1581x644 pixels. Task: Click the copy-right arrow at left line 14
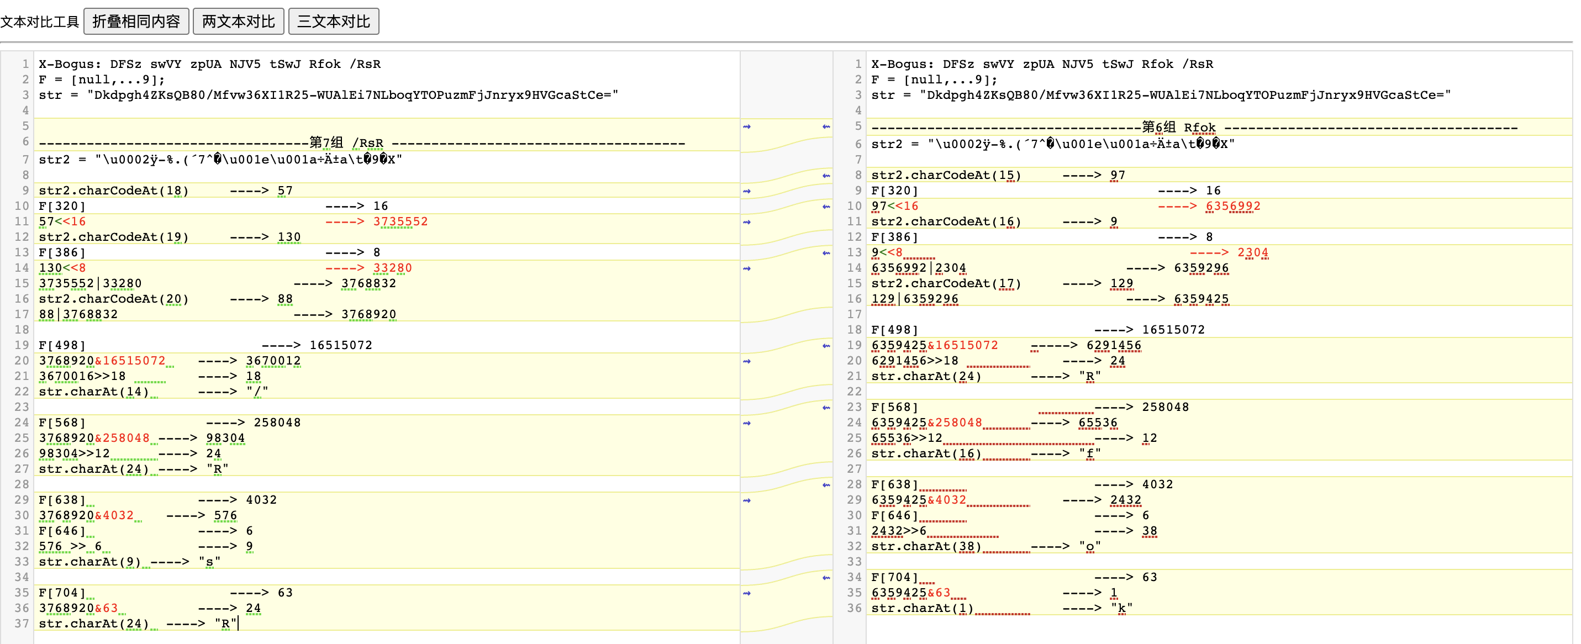(747, 268)
